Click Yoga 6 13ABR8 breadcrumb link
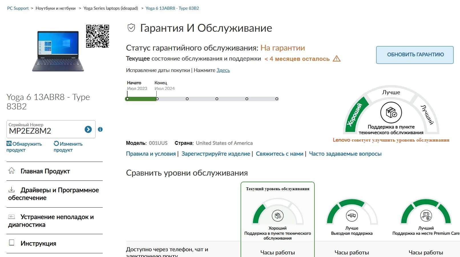The height and width of the screenshot is (257, 460). 172,8
